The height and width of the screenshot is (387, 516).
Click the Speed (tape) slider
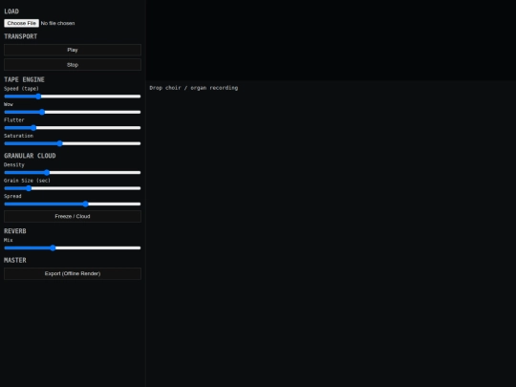point(73,97)
